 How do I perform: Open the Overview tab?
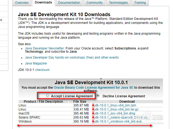(22, 3)
